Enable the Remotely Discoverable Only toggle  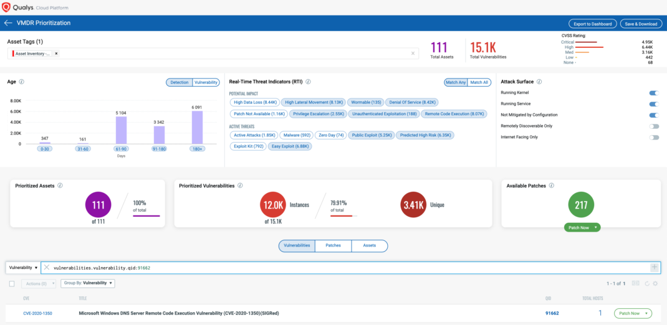click(x=653, y=126)
